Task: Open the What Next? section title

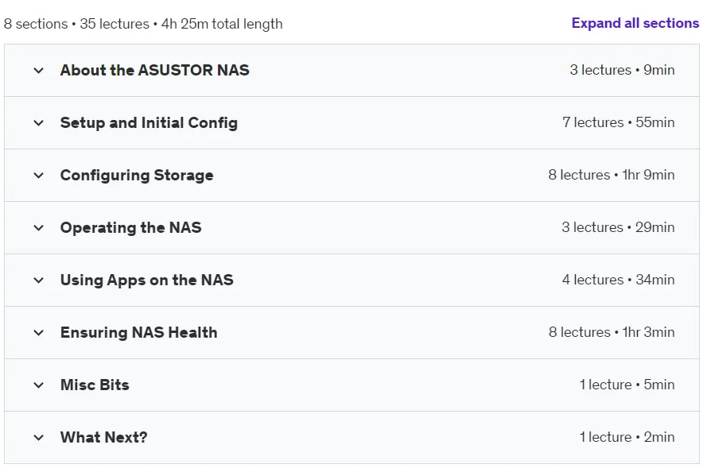Action: [x=104, y=437]
